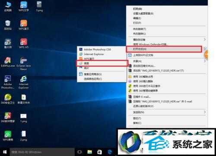The width and height of the screenshot is (216, 156).
Task: Choose 使用 360解除占用 menu item
Action: (x=167, y=76)
